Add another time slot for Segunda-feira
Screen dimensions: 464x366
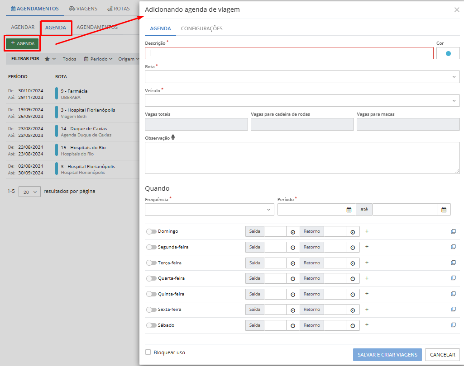pyautogui.click(x=367, y=246)
